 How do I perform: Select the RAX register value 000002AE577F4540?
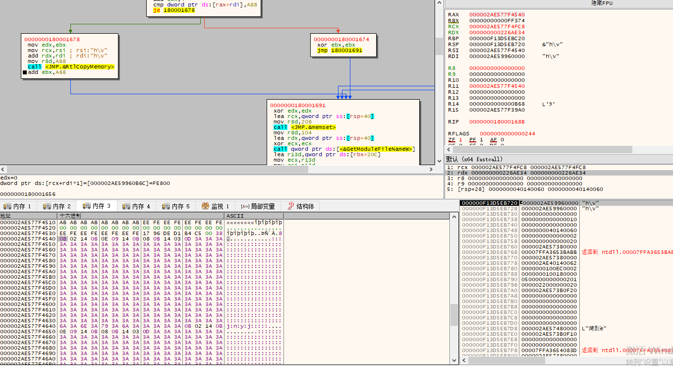[497, 15]
